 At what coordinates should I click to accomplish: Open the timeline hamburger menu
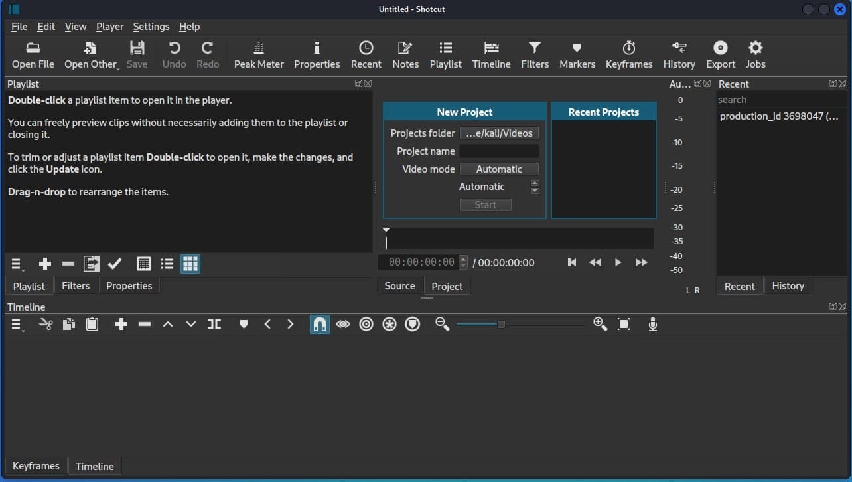click(x=18, y=325)
